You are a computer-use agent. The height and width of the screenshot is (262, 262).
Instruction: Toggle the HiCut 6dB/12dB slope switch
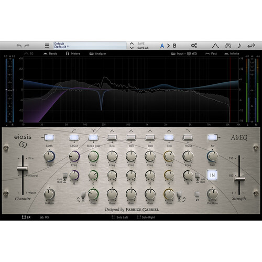point(198,175)
